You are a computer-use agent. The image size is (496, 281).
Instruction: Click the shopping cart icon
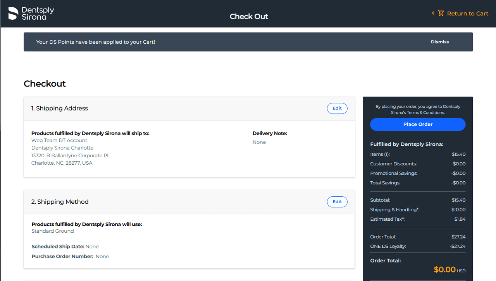coord(441,14)
